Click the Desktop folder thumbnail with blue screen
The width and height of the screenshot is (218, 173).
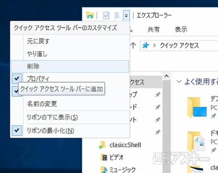pos(197,107)
